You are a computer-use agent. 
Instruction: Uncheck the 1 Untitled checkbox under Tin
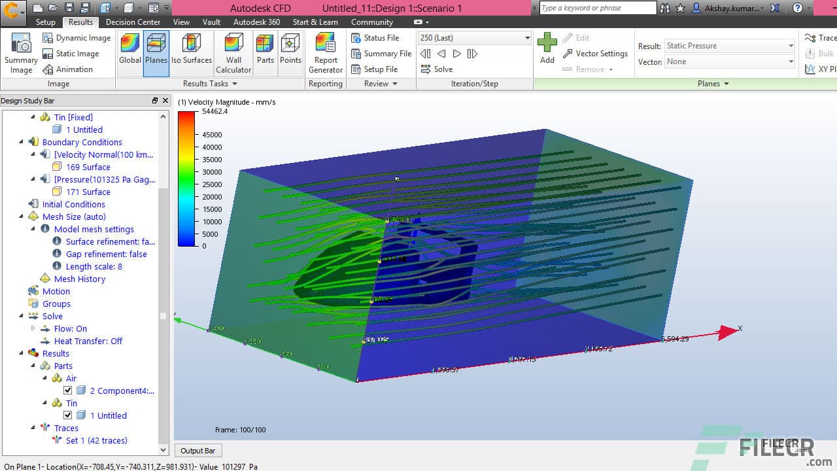point(68,415)
